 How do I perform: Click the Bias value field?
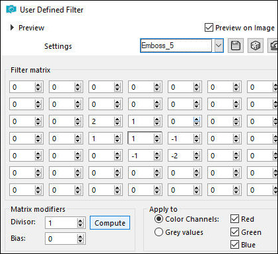[x=61, y=239]
